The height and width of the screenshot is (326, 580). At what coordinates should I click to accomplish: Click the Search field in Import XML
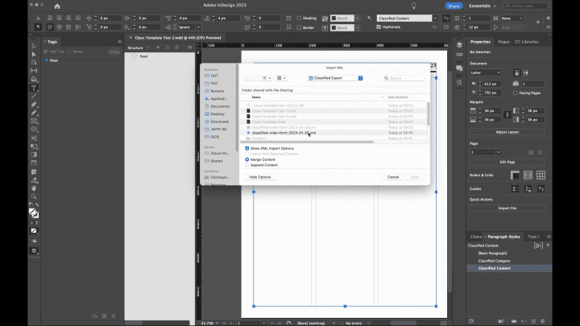(x=404, y=78)
